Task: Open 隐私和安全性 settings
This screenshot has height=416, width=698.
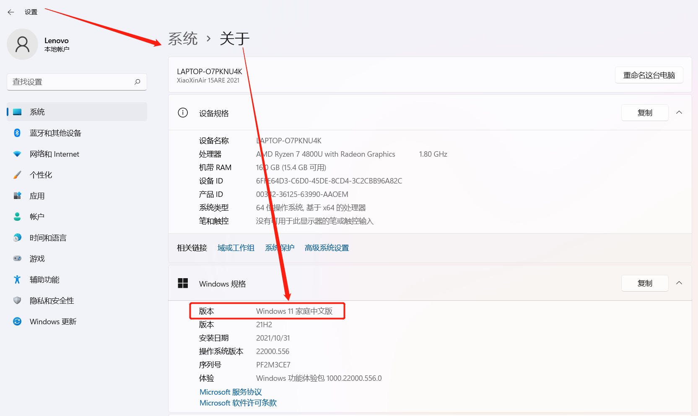Action: (77, 300)
